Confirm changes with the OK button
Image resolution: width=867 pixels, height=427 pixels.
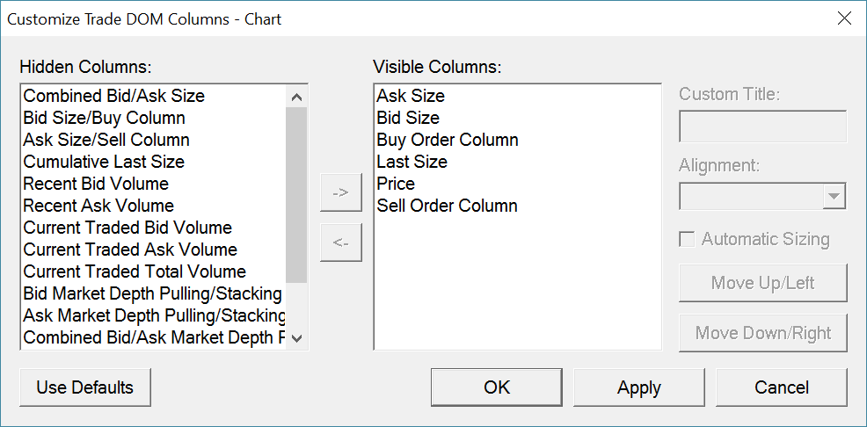(497, 387)
